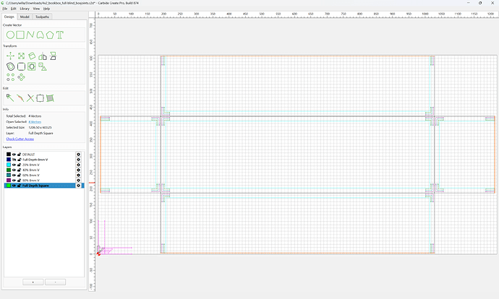Hide the DEFAULT layer via eye icon
The height and width of the screenshot is (299, 499).
14,155
